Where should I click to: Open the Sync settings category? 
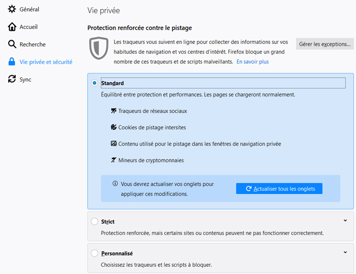pos(25,79)
